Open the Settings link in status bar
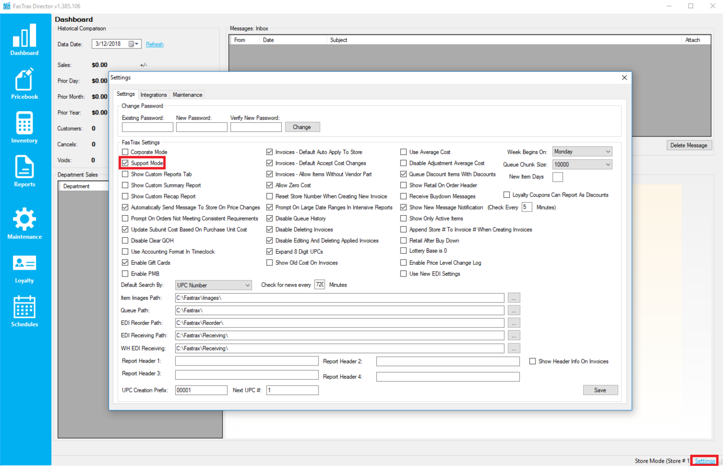 pos(705,461)
